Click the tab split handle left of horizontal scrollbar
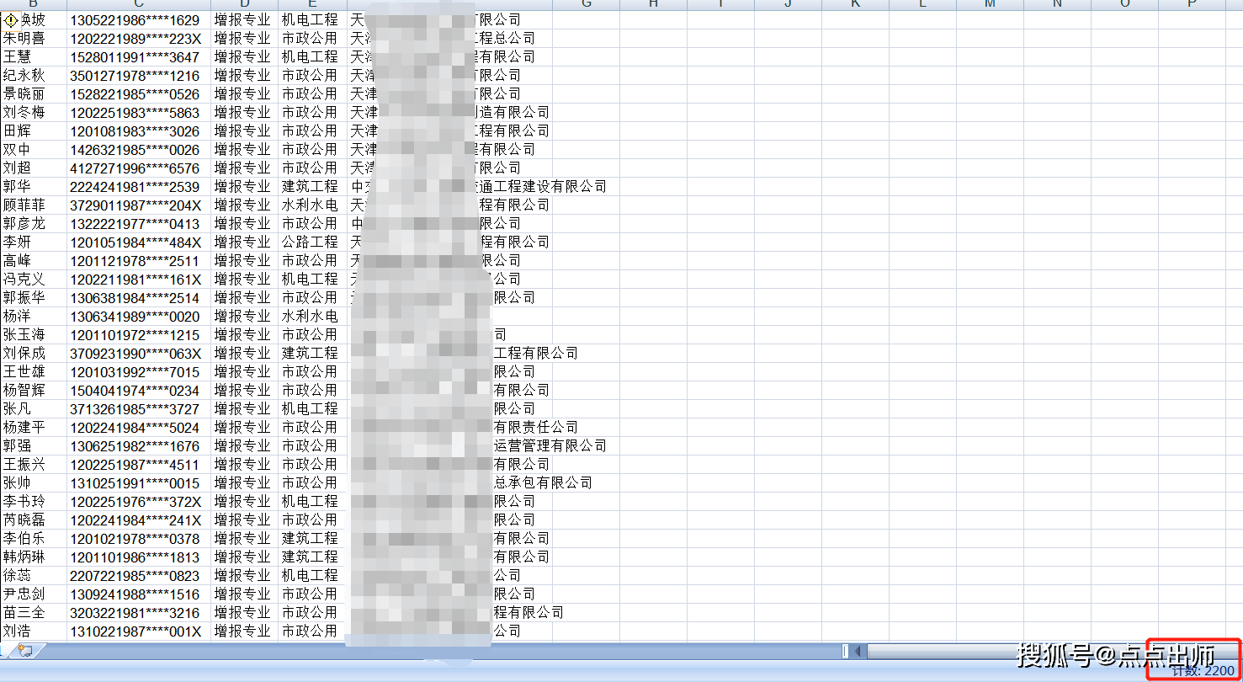 tap(846, 651)
